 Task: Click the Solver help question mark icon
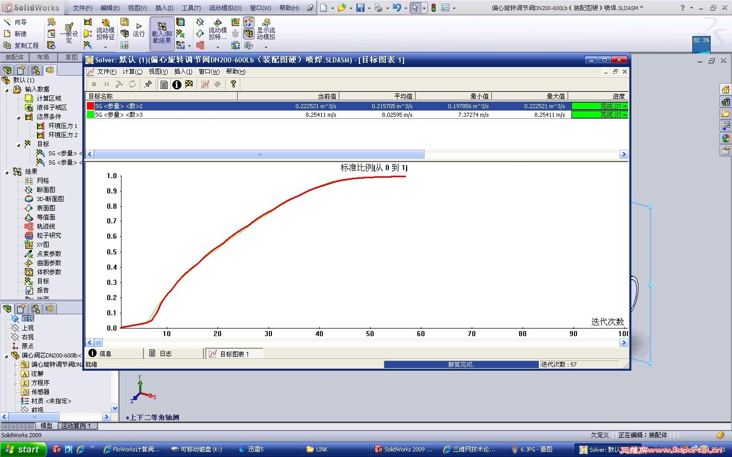pyautogui.click(x=233, y=84)
